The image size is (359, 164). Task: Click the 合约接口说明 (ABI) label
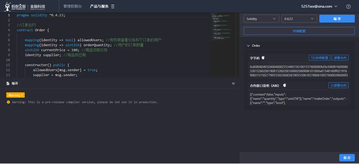click(x=265, y=86)
